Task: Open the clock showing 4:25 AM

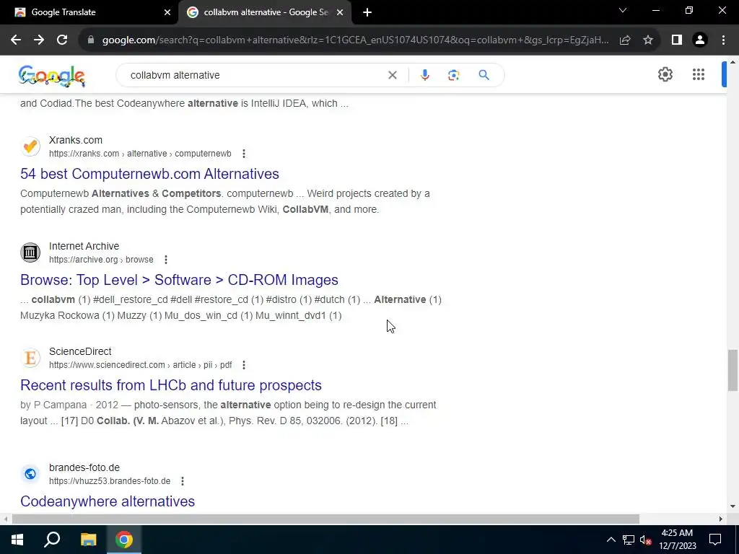Action: click(x=677, y=540)
